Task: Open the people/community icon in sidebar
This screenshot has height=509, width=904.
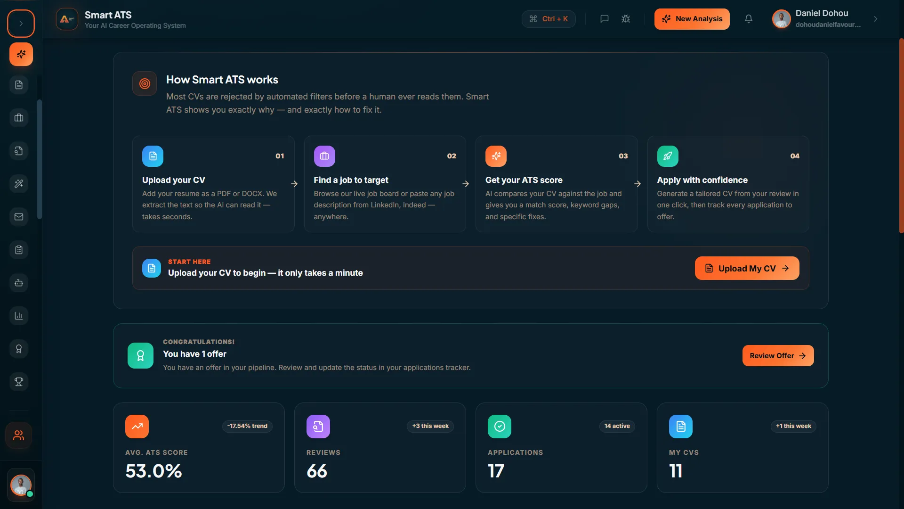Action: pos(19,435)
